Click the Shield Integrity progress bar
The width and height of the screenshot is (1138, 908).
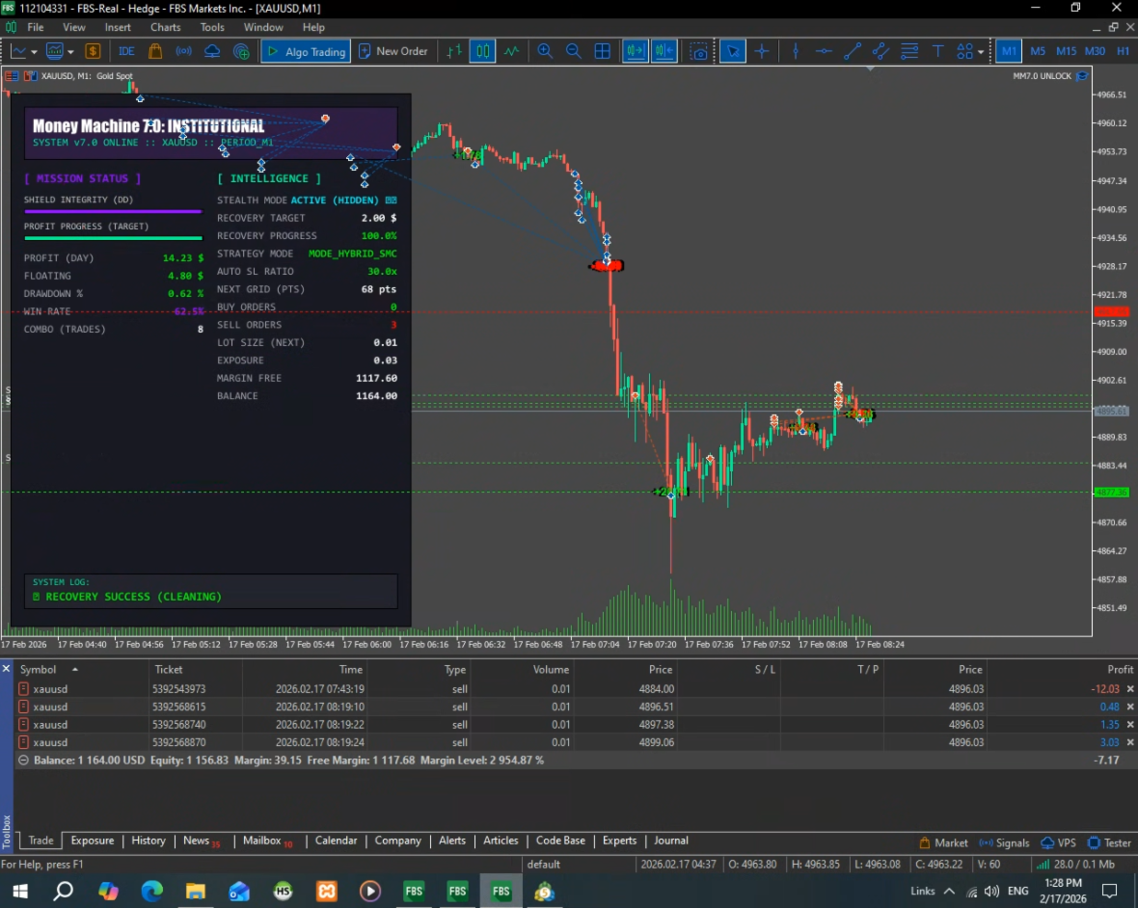(x=113, y=212)
